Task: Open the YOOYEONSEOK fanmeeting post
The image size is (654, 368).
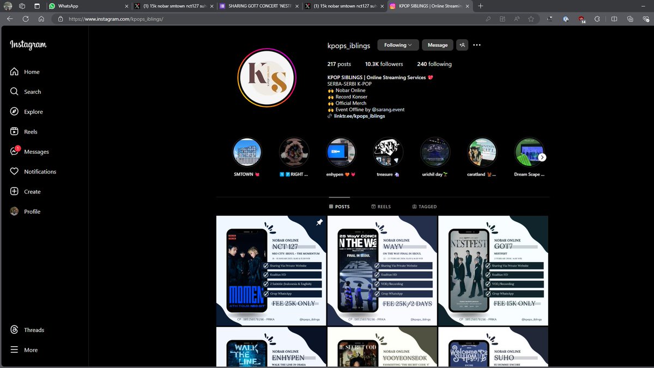Action: [x=382, y=347]
